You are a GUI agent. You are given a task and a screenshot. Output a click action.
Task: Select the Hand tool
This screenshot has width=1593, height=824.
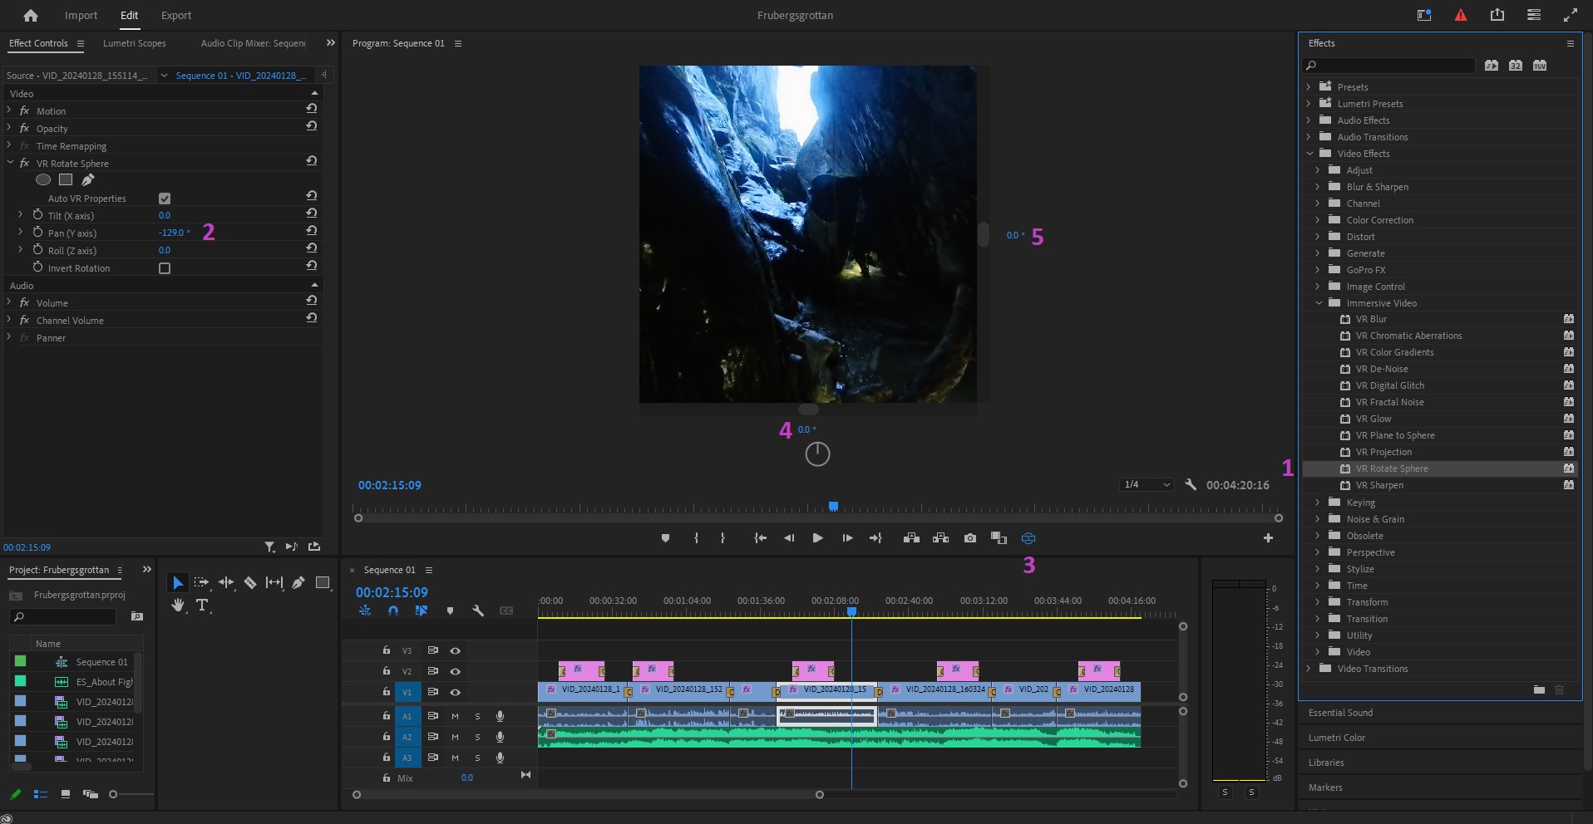[178, 606]
